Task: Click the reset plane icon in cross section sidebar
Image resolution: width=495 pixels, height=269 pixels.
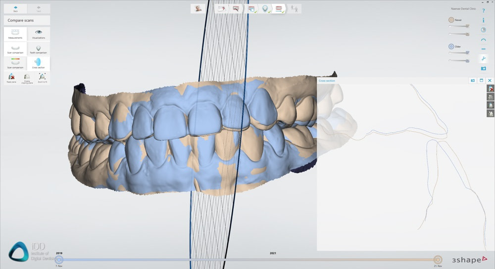Action: coord(490,89)
